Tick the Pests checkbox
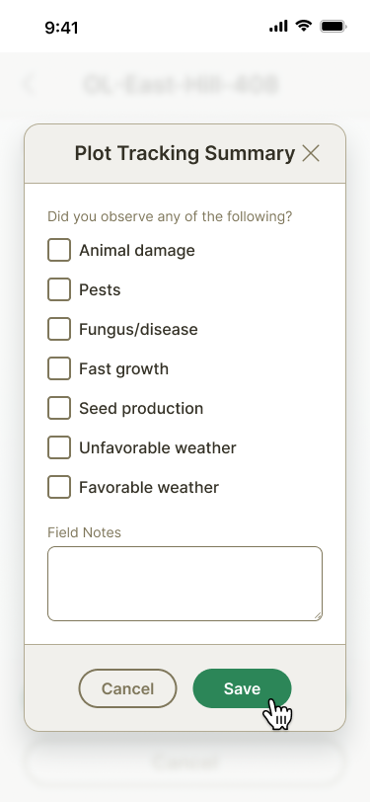The height and width of the screenshot is (802, 370). (59, 289)
